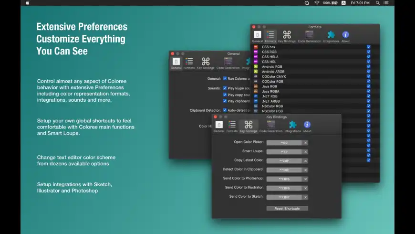Clear the Send Color to Illustrator shortcut
415x234 pixels.
tap(305, 188)
